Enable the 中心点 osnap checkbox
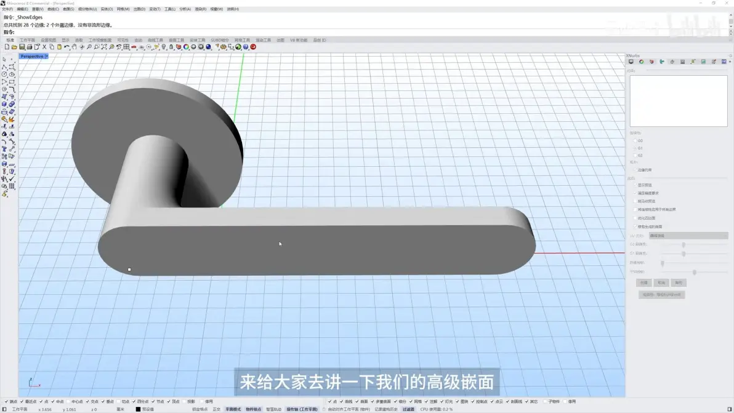This screenshot has height=413, width=734. pyautogui.click(x=68, y=402)
